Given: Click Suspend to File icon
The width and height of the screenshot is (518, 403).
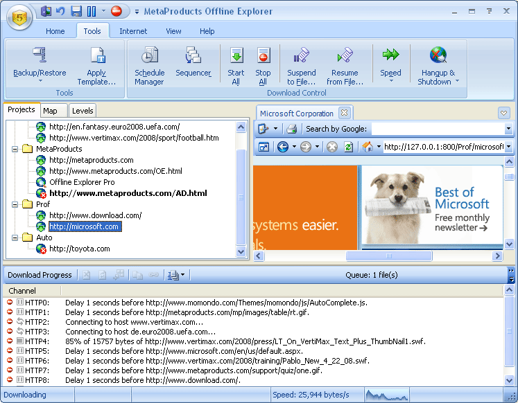Looking at the screenshot, I should (301, 57).
